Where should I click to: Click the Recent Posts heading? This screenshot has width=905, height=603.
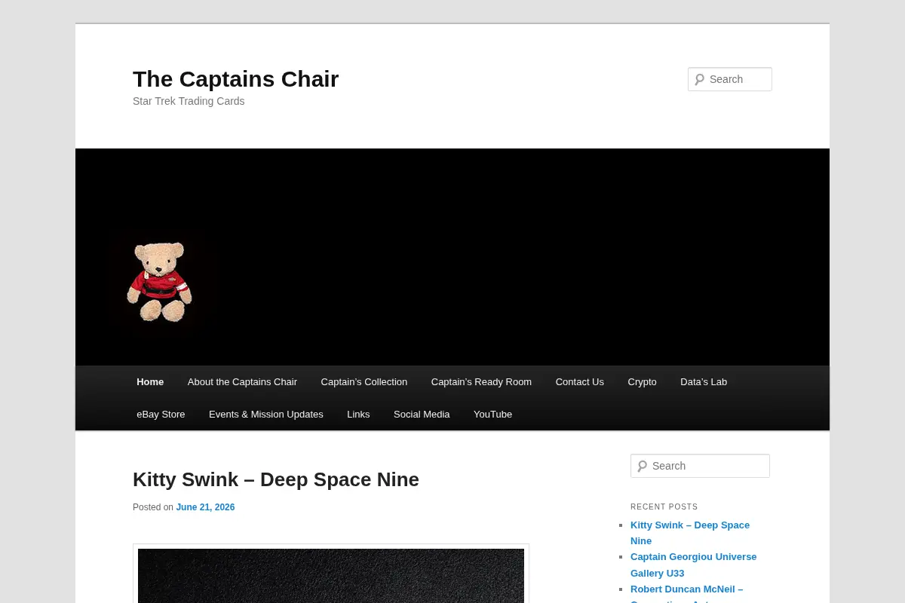pyautogui.click(x=664, y=507)
